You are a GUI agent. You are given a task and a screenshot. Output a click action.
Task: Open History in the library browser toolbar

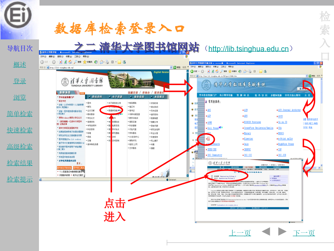pyautogui.click(x=96, y=62)
